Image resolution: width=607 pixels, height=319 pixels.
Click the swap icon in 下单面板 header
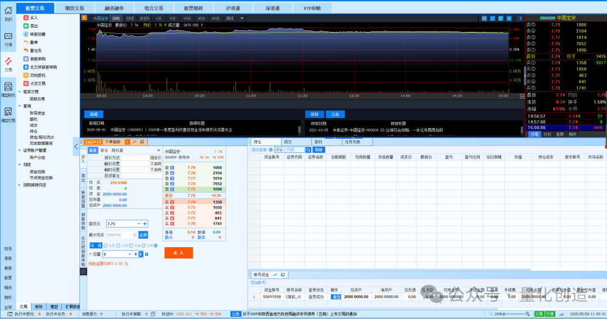point(135,142)
